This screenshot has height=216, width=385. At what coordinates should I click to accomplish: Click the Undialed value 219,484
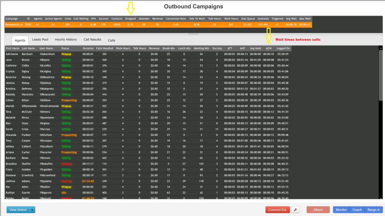[263, 24]
